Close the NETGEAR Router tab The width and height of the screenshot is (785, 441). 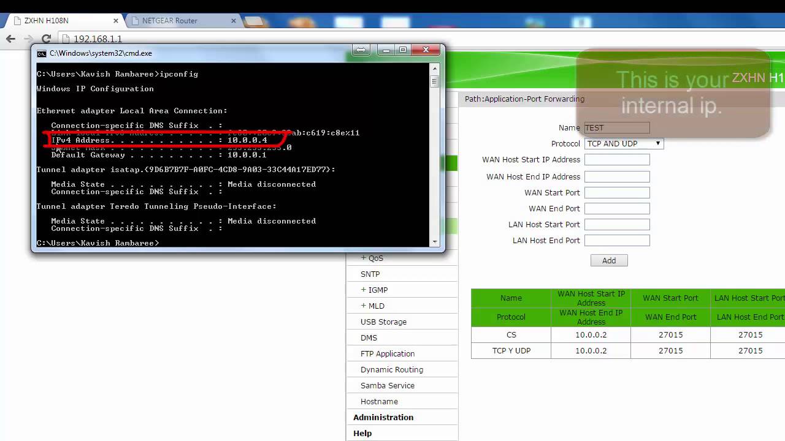(233, 21)
